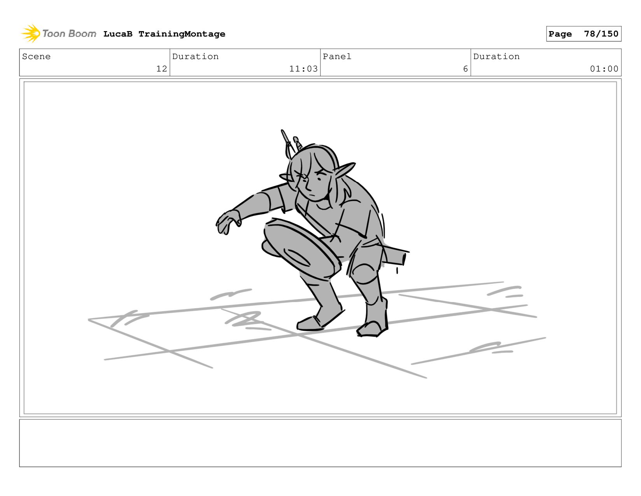Click scene duration value '11:03'

tap(303, 69)
